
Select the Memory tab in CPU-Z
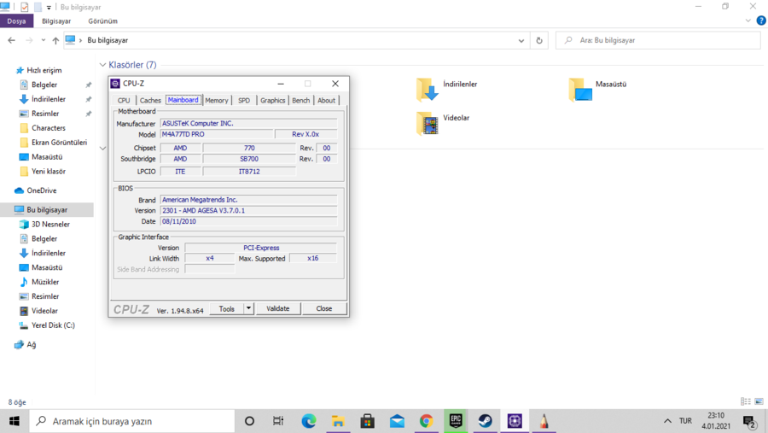[x=217, y=100]
